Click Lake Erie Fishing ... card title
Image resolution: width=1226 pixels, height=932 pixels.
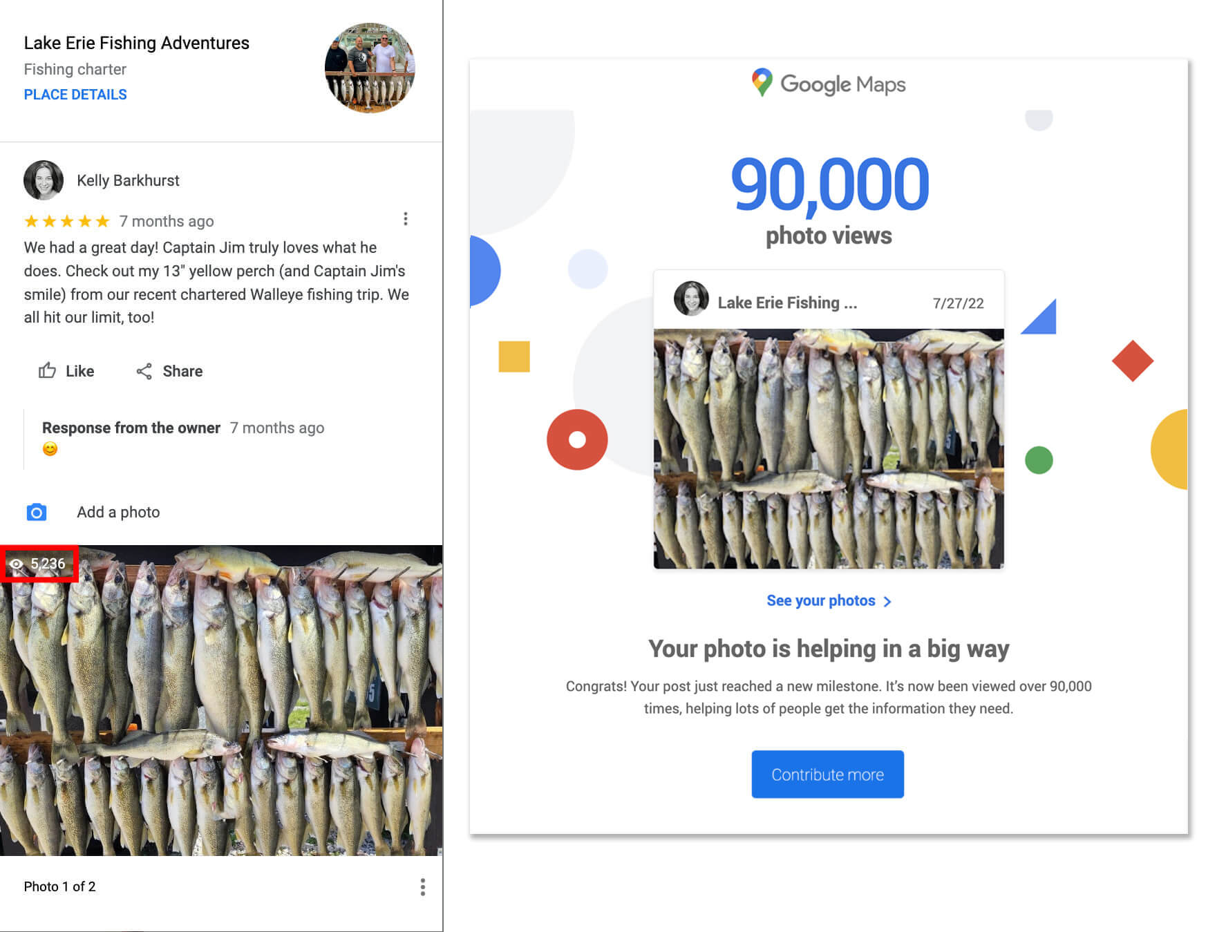(787, 303)
